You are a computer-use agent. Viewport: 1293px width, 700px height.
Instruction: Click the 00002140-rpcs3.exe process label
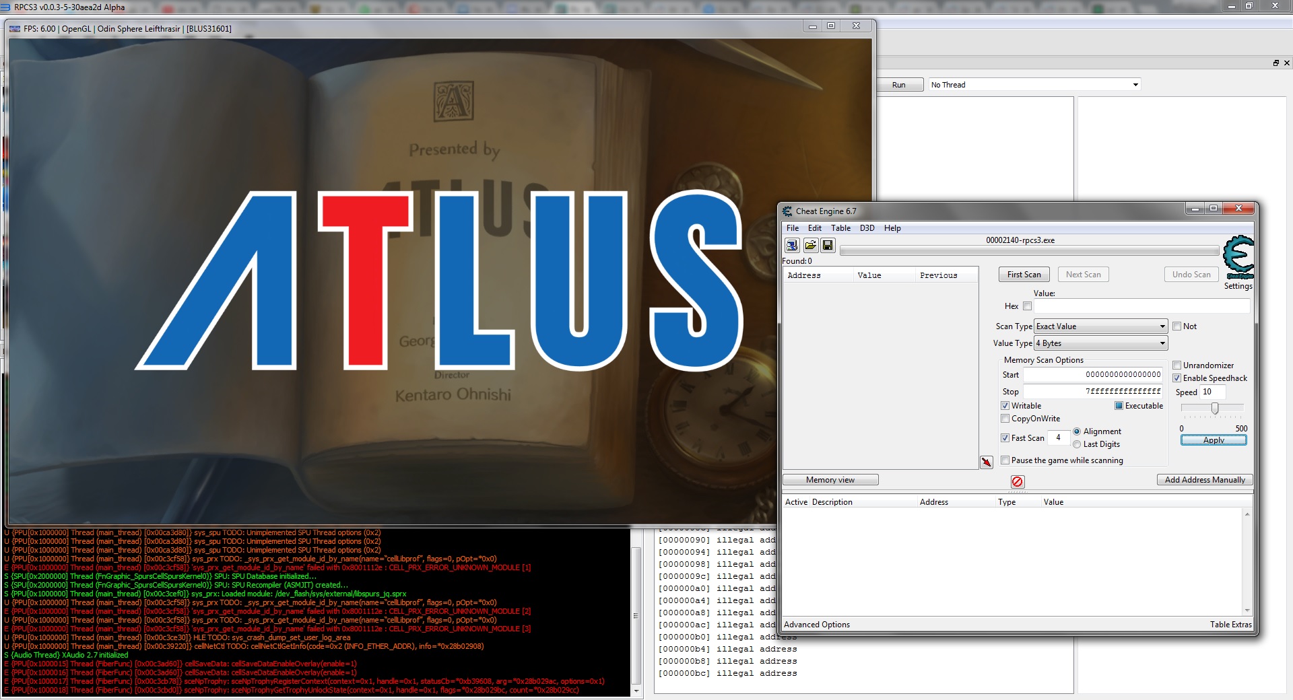(x=1020, y=240)
